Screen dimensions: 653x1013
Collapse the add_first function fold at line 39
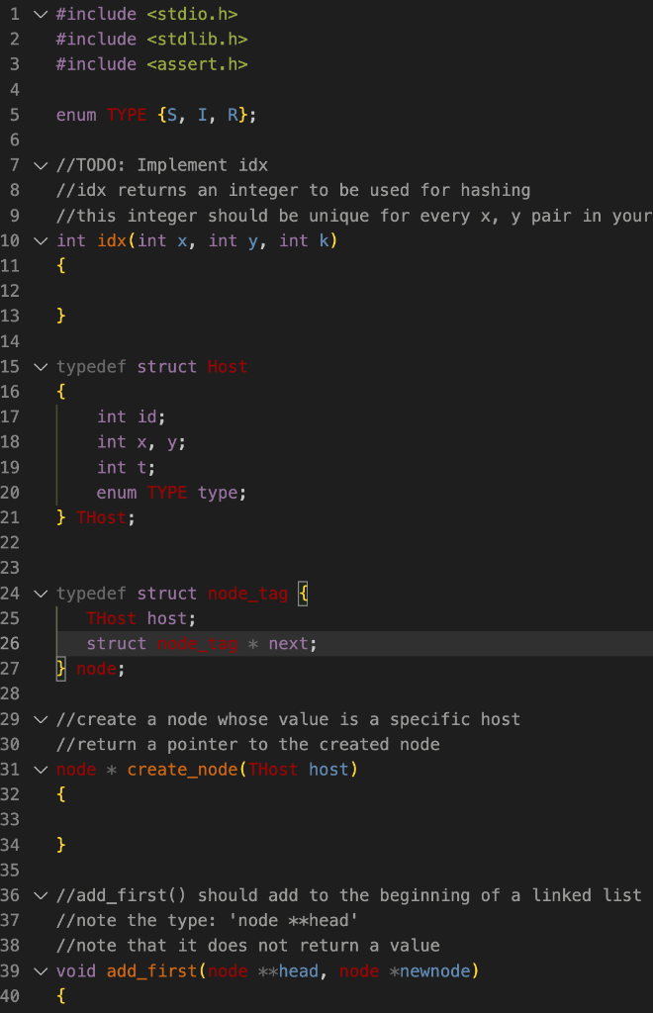click(x=41, y=971)
